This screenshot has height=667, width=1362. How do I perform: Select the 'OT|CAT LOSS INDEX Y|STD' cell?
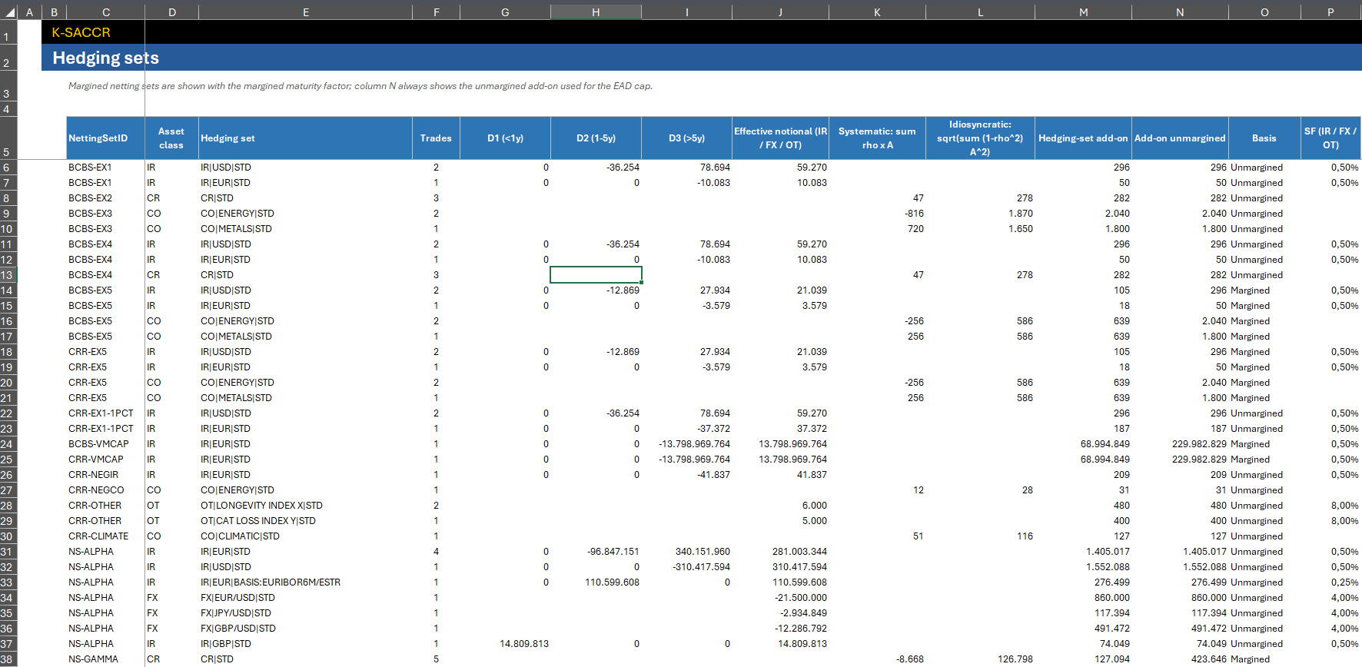305,521
